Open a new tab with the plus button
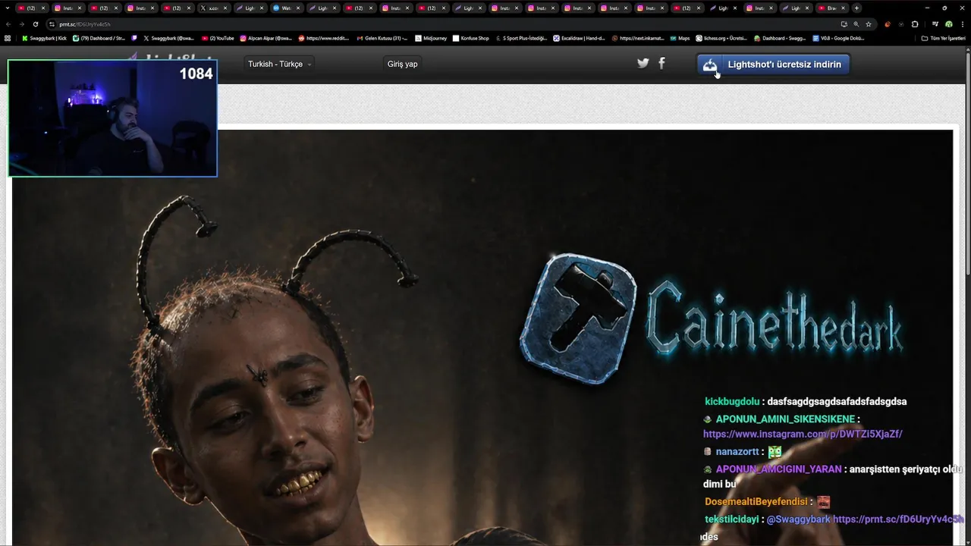The height and width of the screenshot is (546, 971). tap(856, 8)
